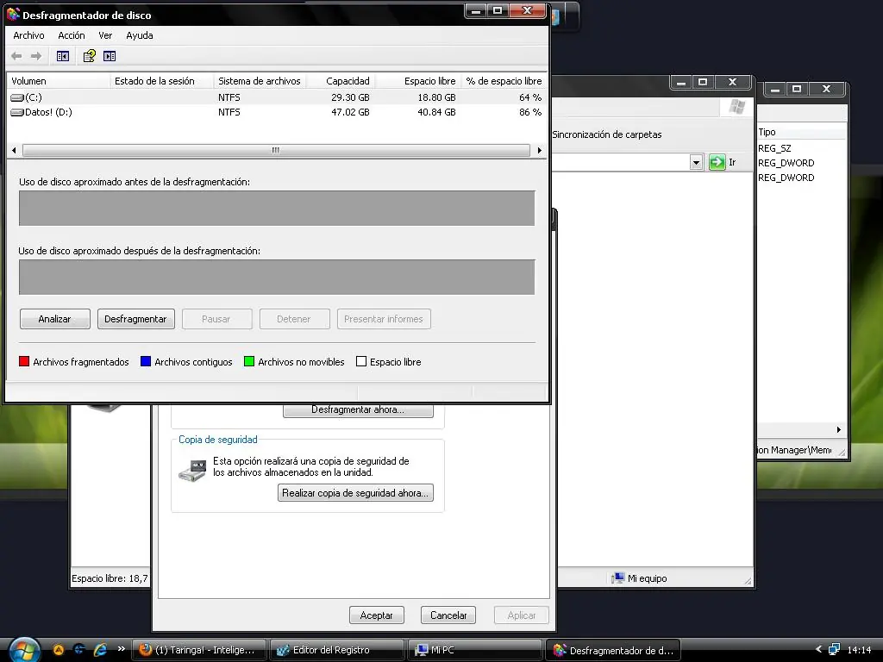Click Aceptar in the properties dialog
The image size is (883, 662).
pos(376,615)
